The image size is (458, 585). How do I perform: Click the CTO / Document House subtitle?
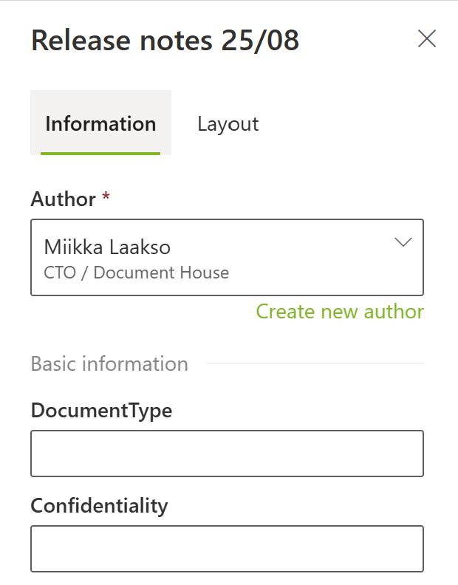pyautogui.click(x=137, y=273)
